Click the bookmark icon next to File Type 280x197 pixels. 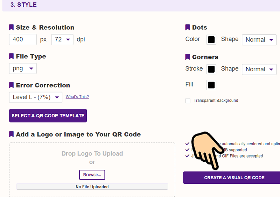[x=12, y=56]
